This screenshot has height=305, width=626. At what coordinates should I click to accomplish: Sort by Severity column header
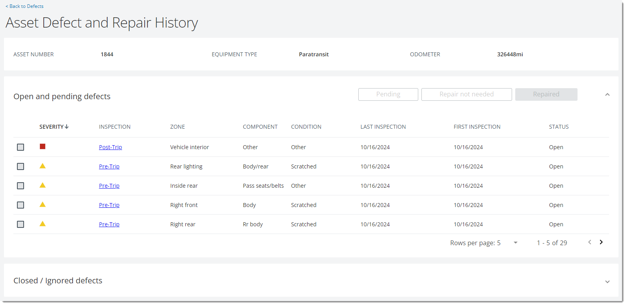click(54, 127)
